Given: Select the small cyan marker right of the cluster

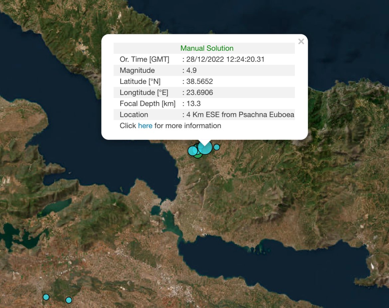Looking at the screenshot, I should click(216, 147).
